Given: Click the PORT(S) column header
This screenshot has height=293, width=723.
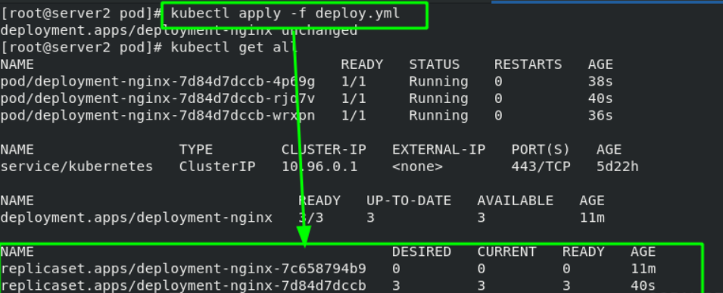Looking at the screenshot, I should (x=541, y=150).
